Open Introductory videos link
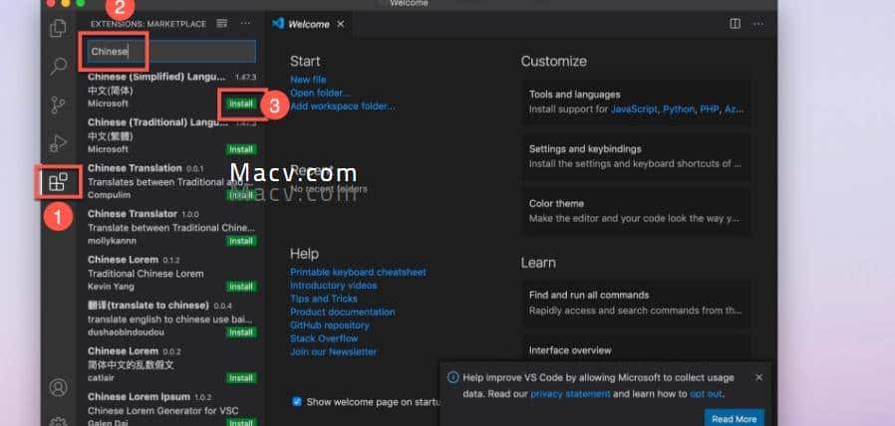This screenshot has height=426, width=895. pyautogui.click(x=333, y=285)
